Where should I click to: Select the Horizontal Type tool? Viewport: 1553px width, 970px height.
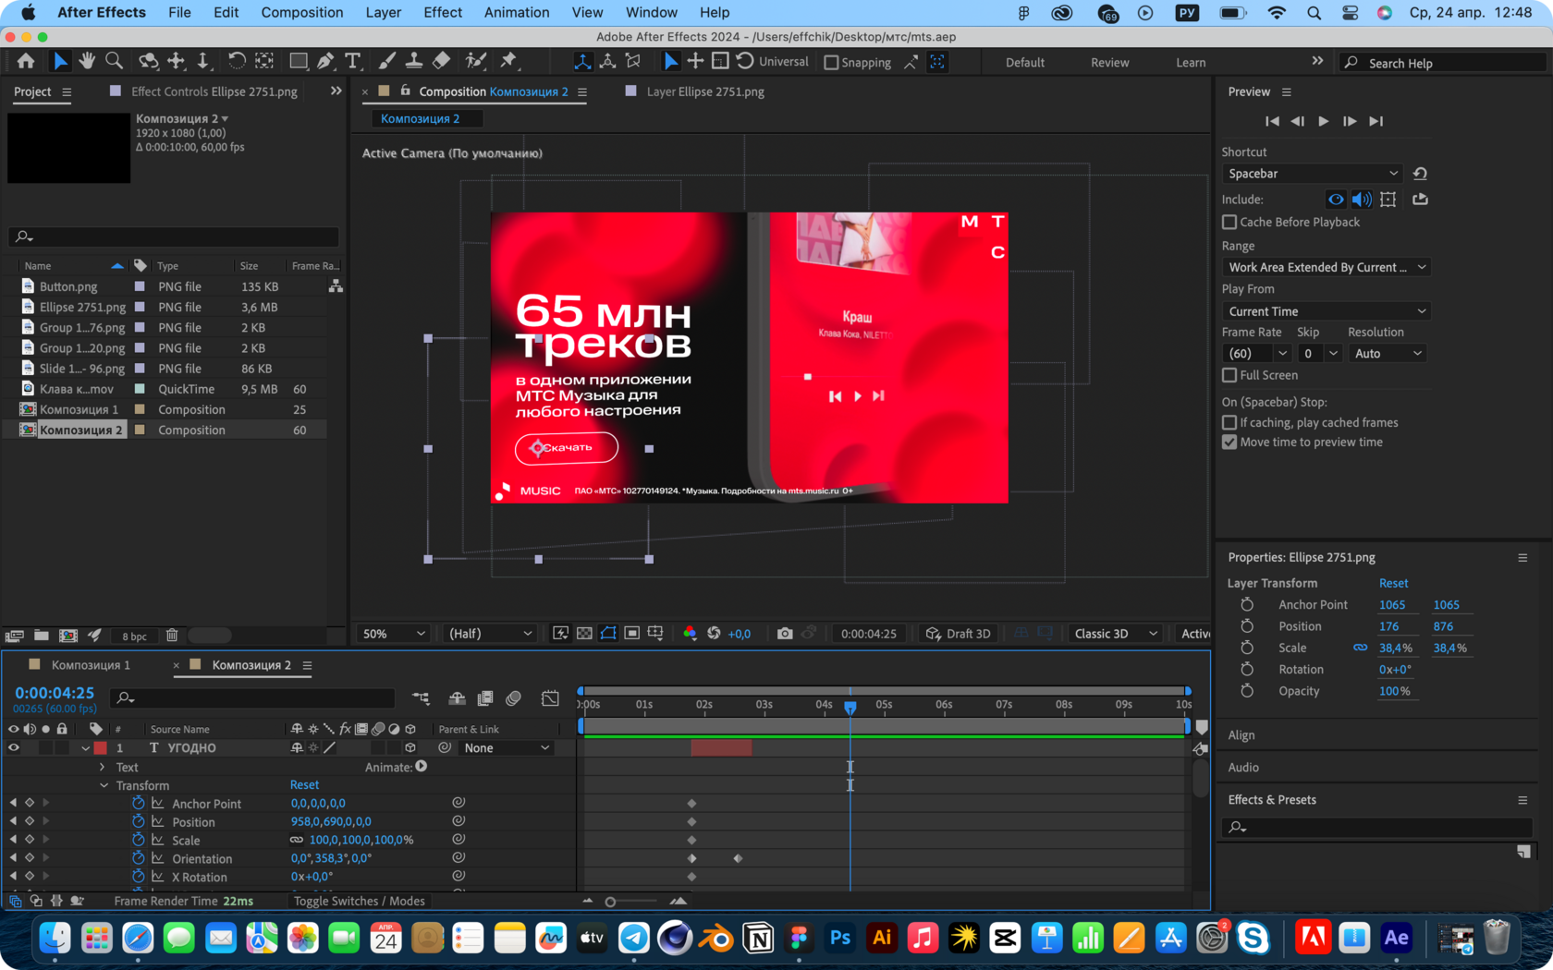(352, 61)
